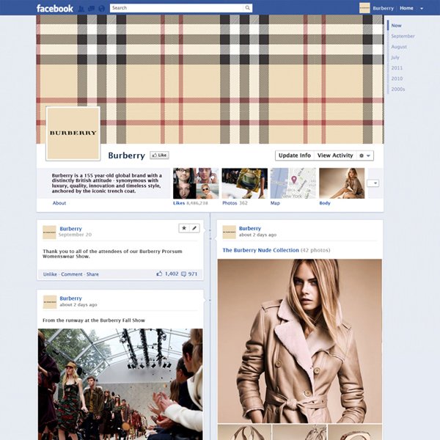
Task: Open the New York map thumbnail
Action: tap(293, 183)
